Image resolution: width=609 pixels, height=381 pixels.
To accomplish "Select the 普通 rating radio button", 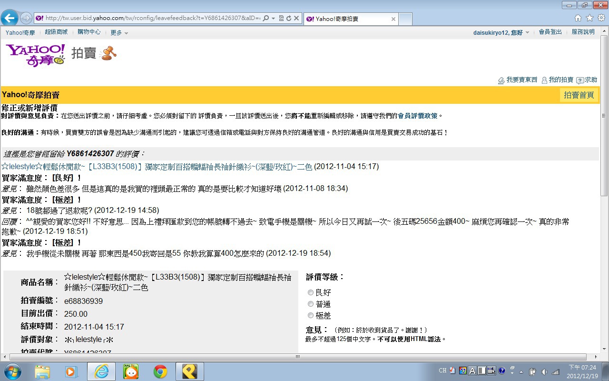I will click(x=311, y=304).
